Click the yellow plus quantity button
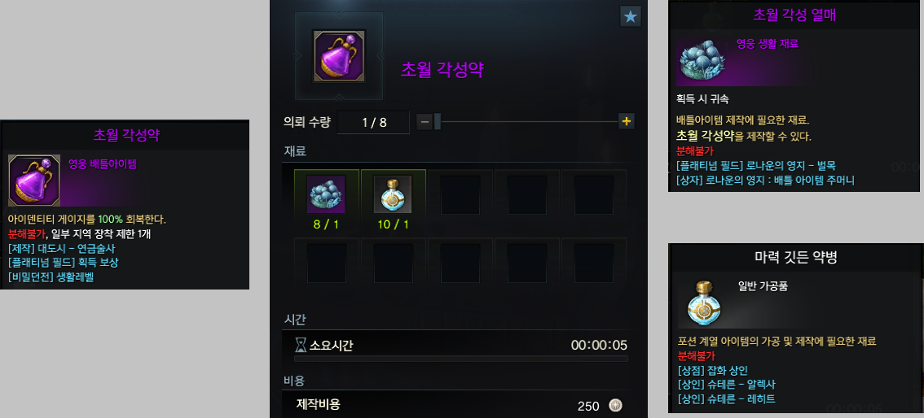Screen dimensions: 924x418 [x=627, y=122]
